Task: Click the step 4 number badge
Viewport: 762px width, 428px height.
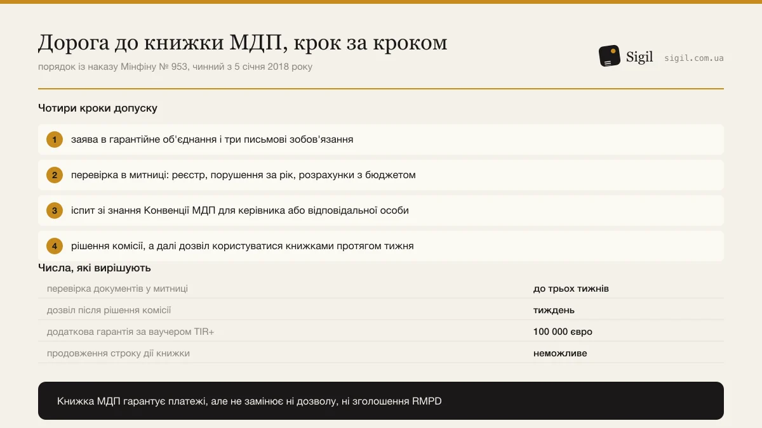Action: pyautogui.click(x=55, y=246)
